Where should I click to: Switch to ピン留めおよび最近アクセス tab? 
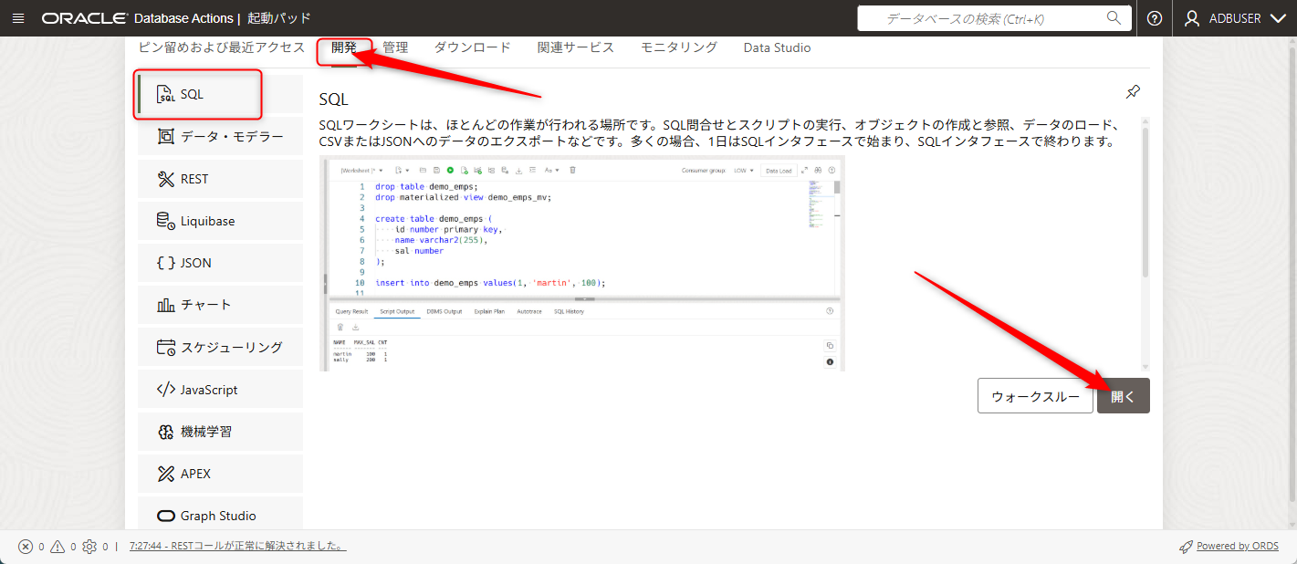coord(222,47)
